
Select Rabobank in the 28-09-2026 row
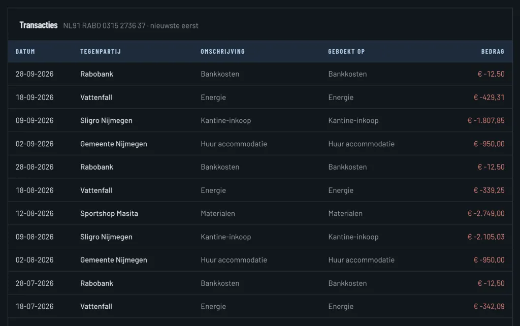(96, 74)
